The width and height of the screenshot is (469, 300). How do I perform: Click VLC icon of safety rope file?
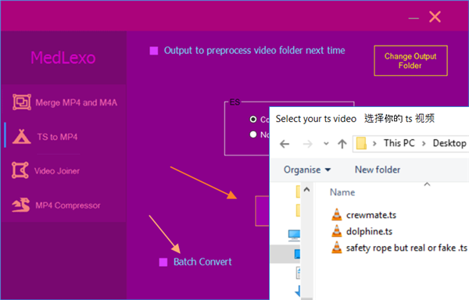point(336,247)
